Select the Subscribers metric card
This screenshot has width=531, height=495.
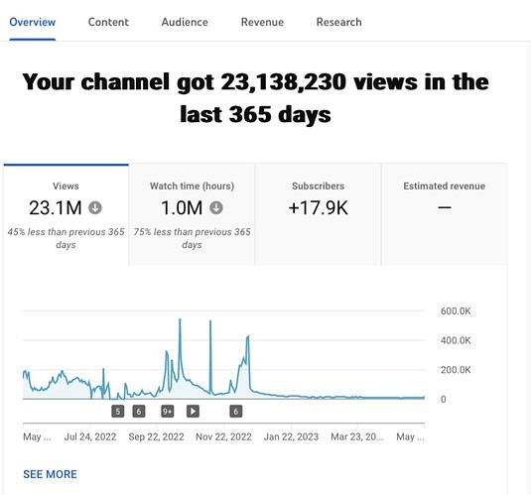pos(319,214)
